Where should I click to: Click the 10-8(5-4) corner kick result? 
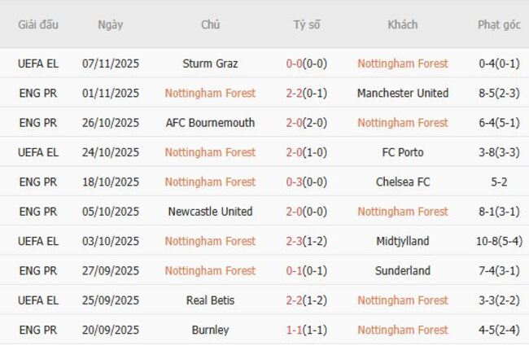coord(499,241)
